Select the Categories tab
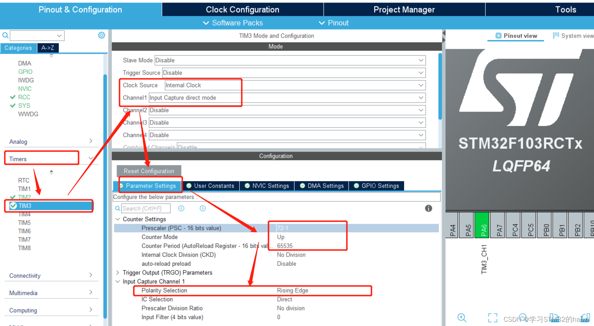This screenshot has width=594, height=326. (18, 48)
